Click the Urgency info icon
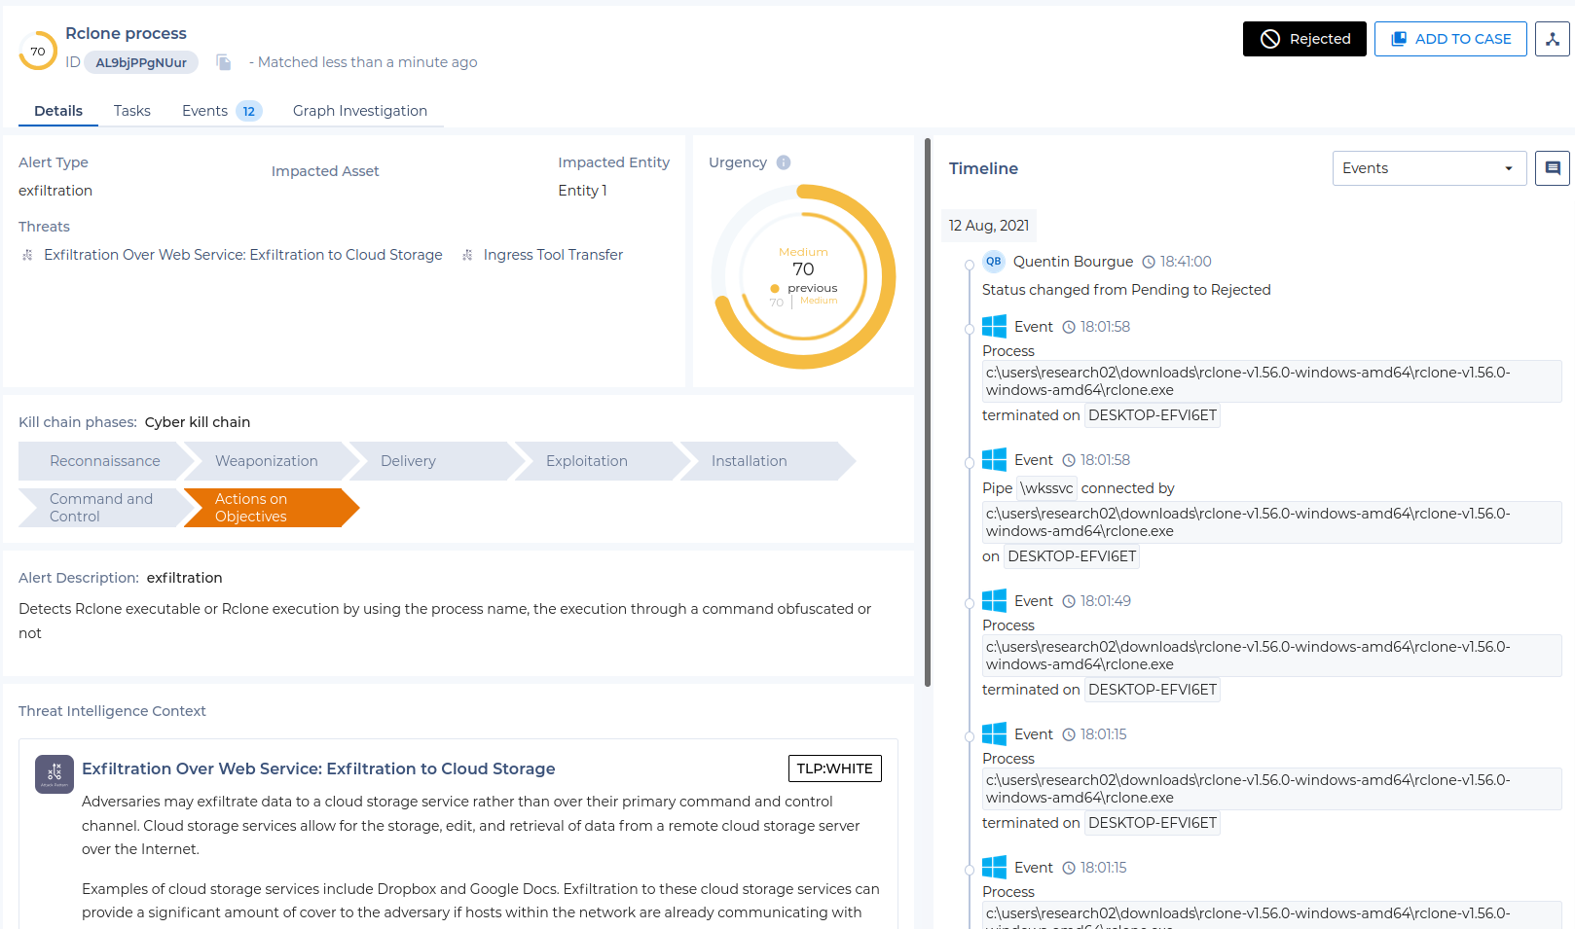 (x=784, y=162)
